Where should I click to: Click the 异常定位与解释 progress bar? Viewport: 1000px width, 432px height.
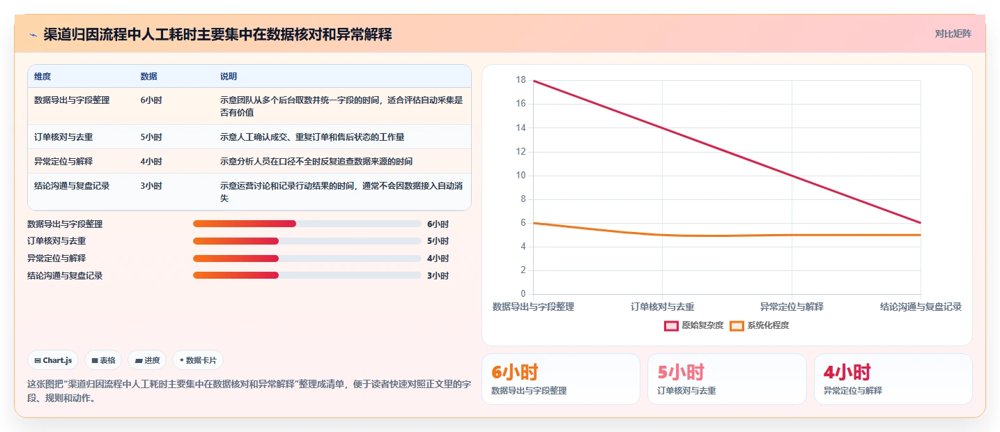click(307, 259)
